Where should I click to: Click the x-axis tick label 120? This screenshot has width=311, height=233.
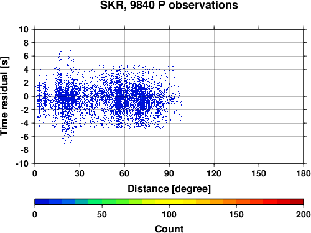pos(214,173)
